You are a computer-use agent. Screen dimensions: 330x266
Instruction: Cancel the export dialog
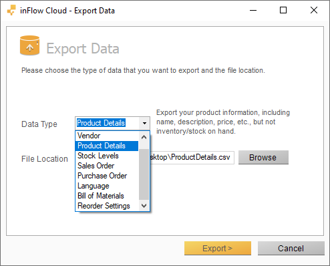291,248
